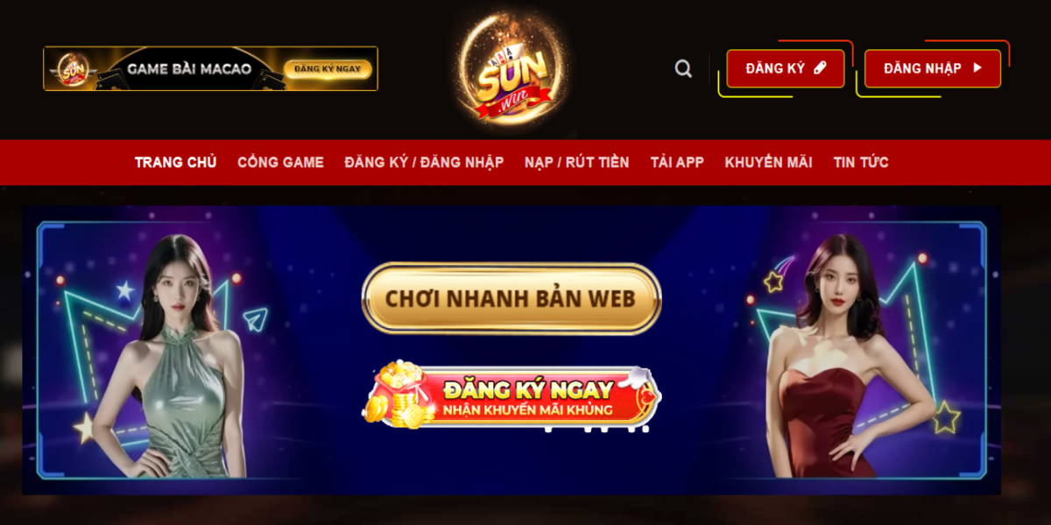Screen dimensions: 1051x525
Task: Open the Cổng Game menu item
Action: 280,162
